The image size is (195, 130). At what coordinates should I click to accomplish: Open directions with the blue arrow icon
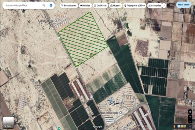click(x=51, y=6)
